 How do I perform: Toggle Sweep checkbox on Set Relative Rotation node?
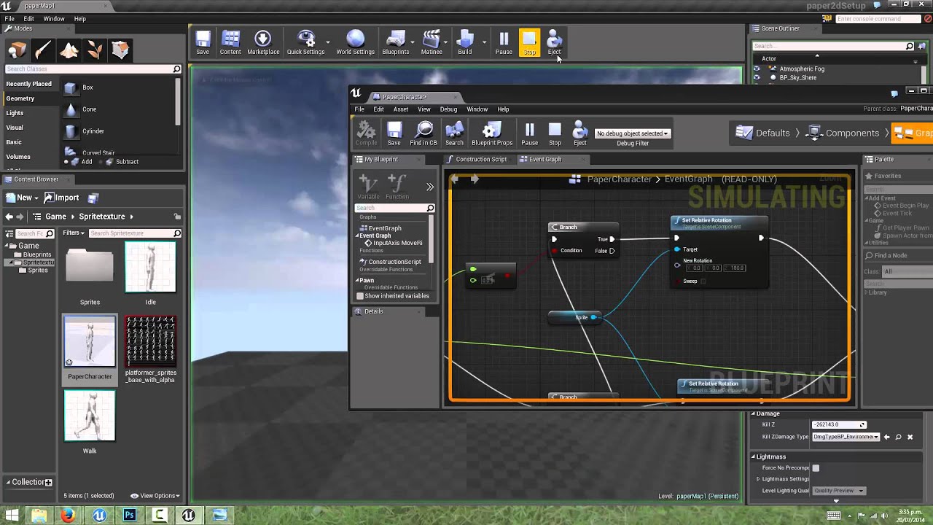point(703,281)
